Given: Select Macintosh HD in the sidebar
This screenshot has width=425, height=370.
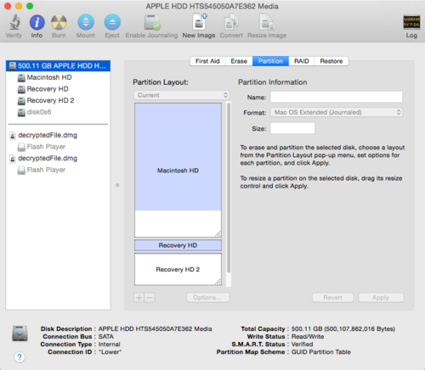Looking at the screenshot, I should coord(58,77).
